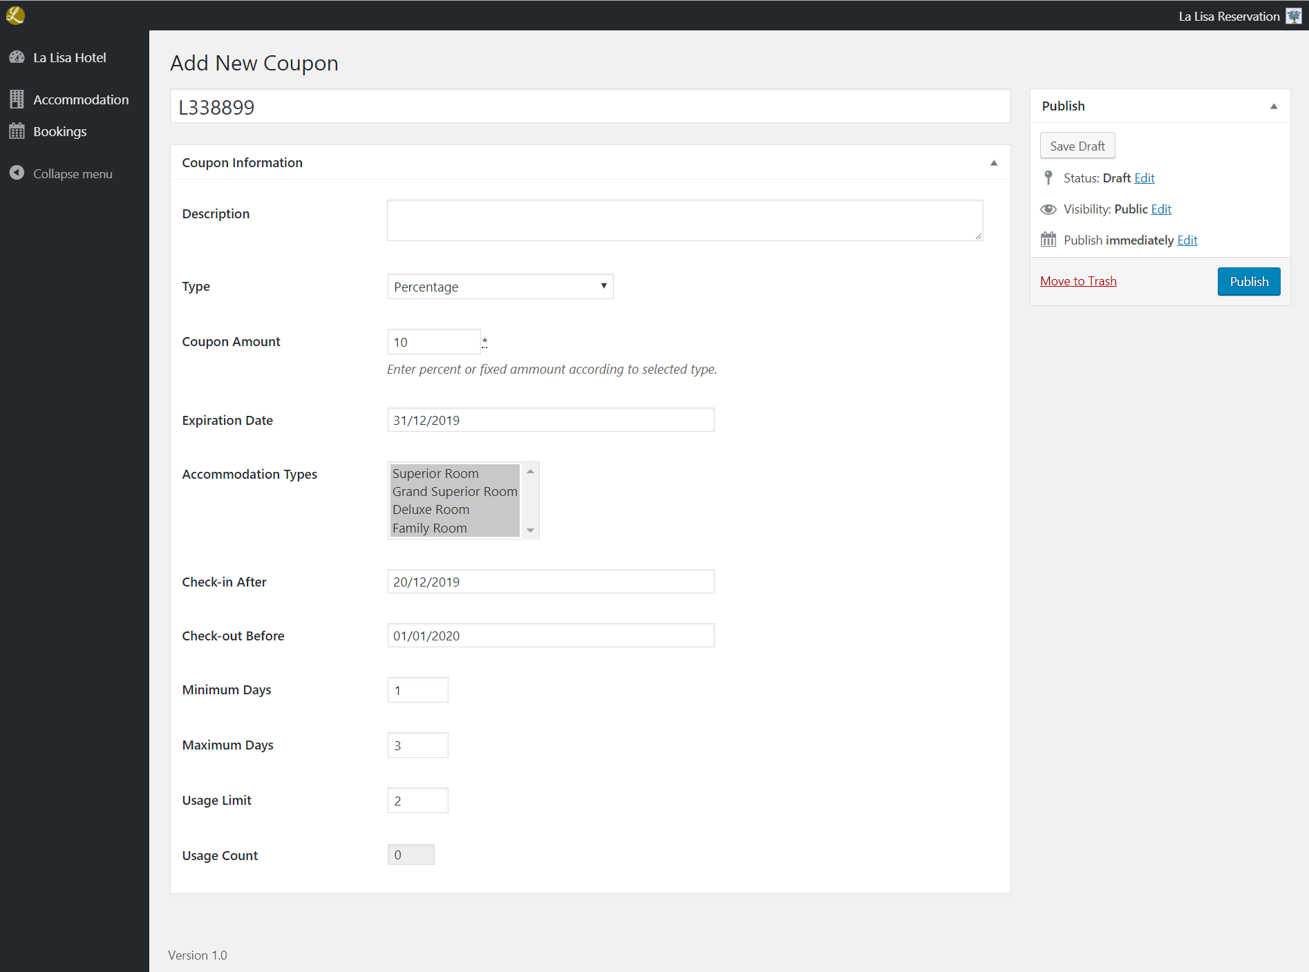Click the blue Publish button
Viewport: 1309px width, 972px height.
pyautogui.click(x=1248, y=281)
